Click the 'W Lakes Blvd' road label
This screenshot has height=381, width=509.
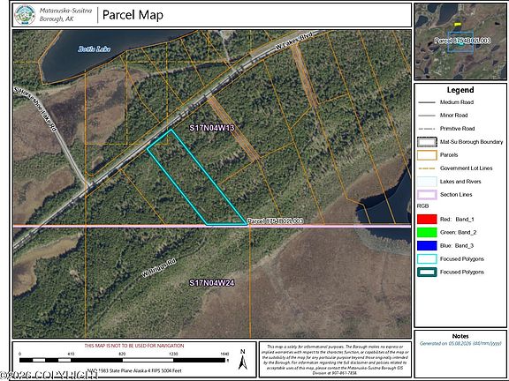coord(293,41)
